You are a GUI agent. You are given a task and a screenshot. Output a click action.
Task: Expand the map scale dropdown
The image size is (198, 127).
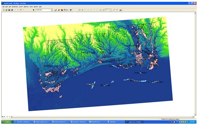[x=52, y=10]
